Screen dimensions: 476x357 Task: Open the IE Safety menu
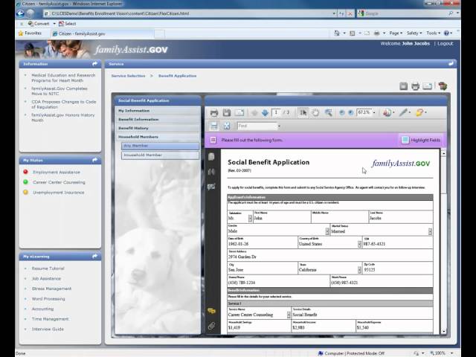[414, 33]
